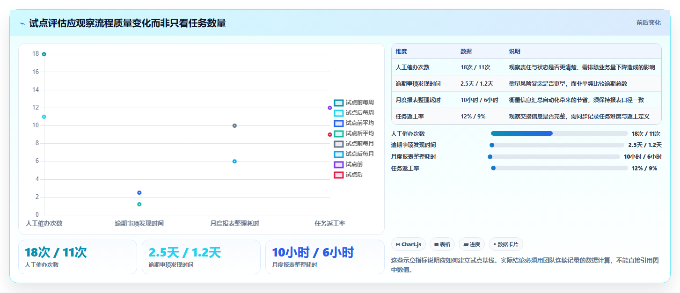Click the gray point at 10 for 月度报表整理耗时
The height and width of the screenshot is (293, 680).
[x=234, y=125]
